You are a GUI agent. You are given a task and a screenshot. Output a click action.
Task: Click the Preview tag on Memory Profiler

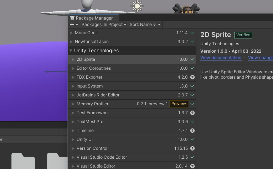point(179,104)
